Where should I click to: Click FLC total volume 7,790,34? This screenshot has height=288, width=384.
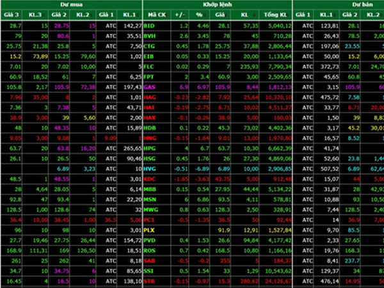click(280, 67)
